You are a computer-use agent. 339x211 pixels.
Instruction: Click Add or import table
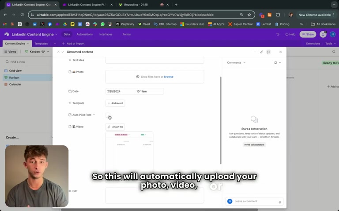click(x=73, y=44)
